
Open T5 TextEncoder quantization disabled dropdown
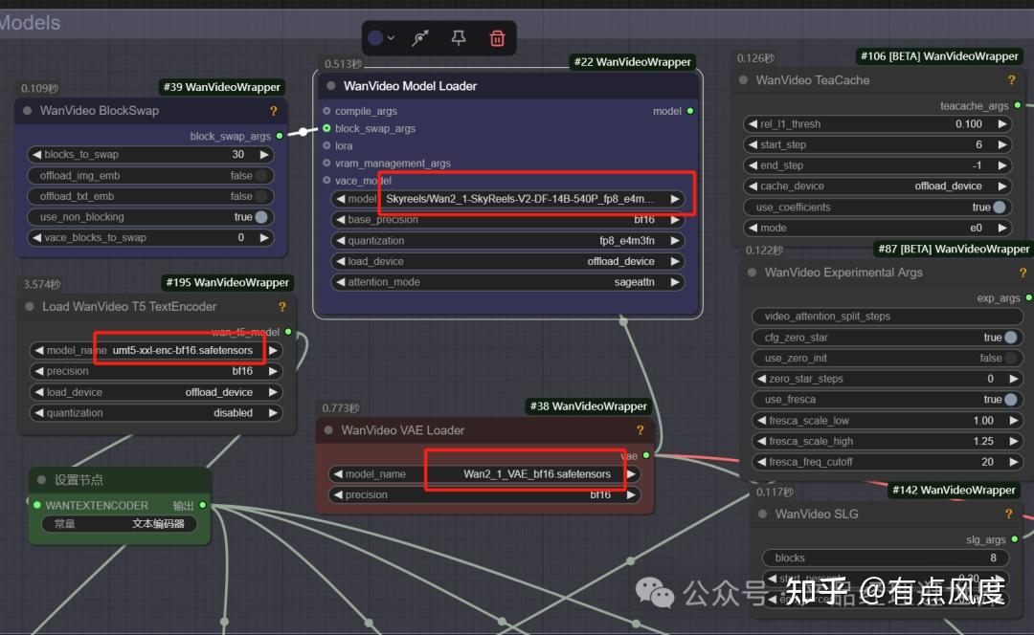156,412
